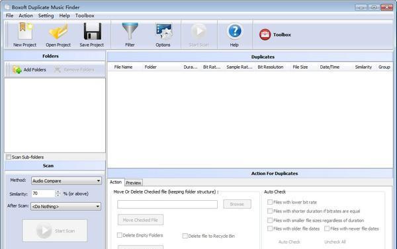Open the File menu

coord(10,16)
